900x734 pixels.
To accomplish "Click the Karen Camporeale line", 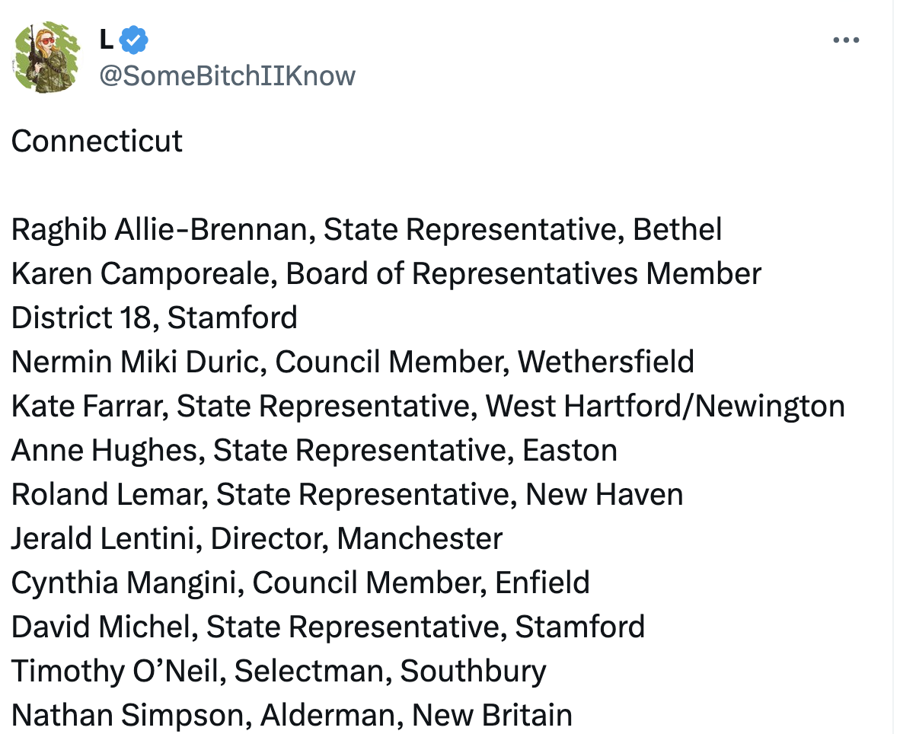I will point(386,274).
